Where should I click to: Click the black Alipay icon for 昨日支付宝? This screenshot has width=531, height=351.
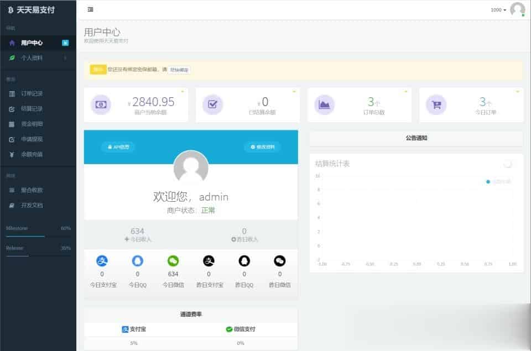pyautogui.click(x=209, y=261)
